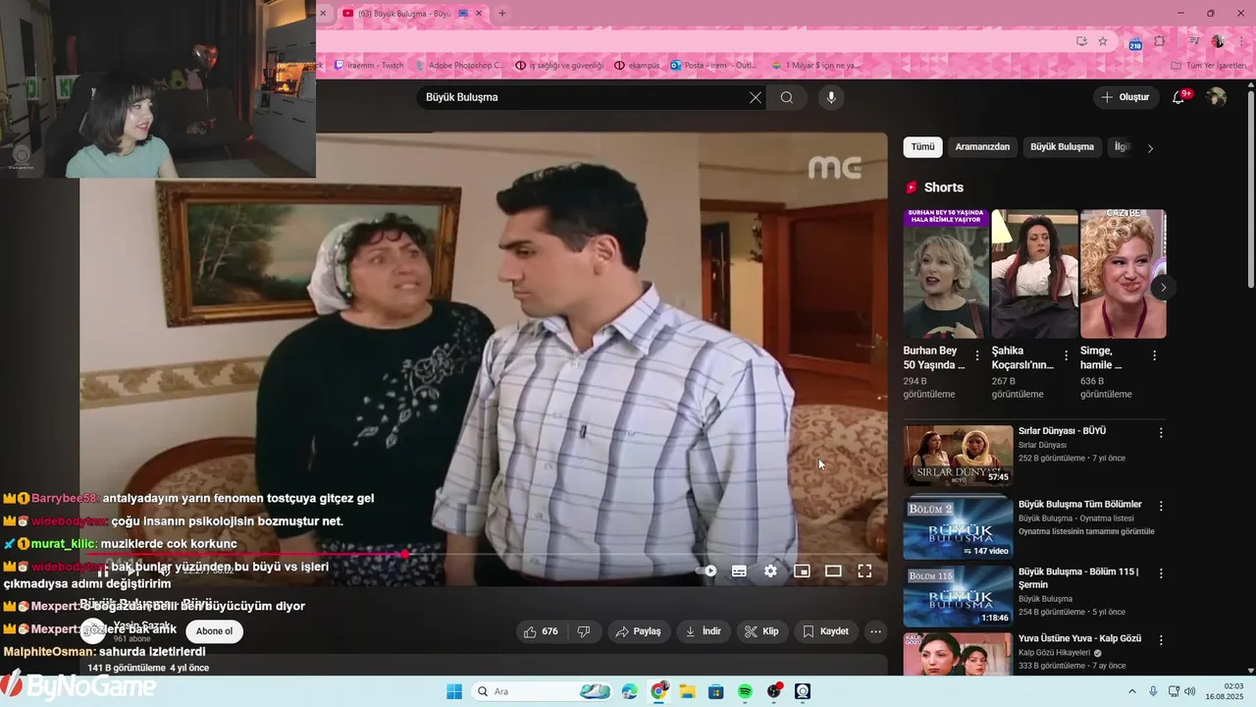Save the video using Kaydet
This screenshot has height=707, width=1256.
[825, 631]
